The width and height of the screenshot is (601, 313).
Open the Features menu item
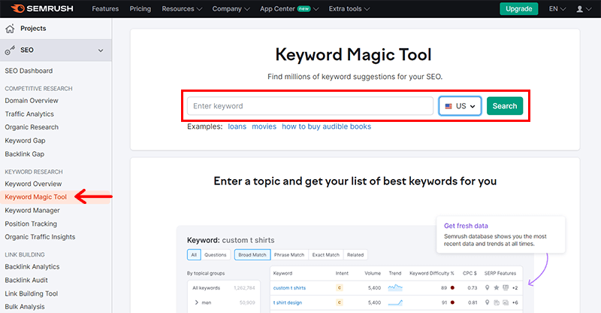coord(105,9)
